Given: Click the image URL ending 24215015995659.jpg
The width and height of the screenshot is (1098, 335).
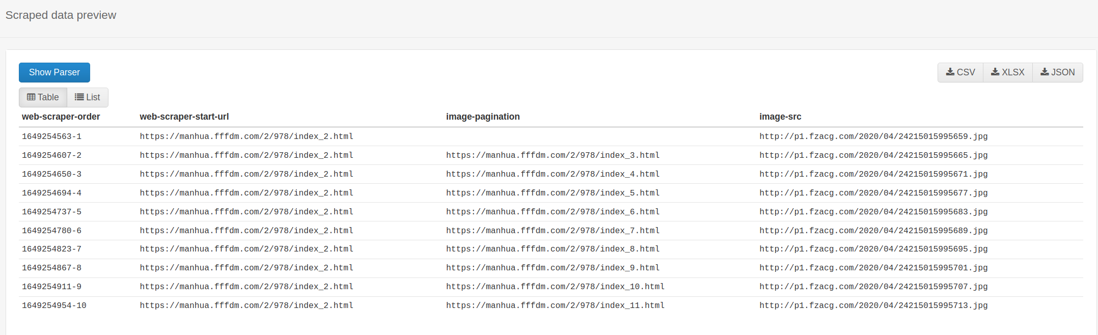Looking at the screenshot, I should pyautogui.click(x=873, y=136).
